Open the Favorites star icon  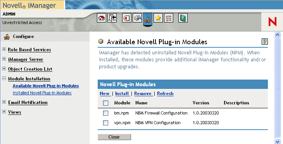[x=158, y=18]
